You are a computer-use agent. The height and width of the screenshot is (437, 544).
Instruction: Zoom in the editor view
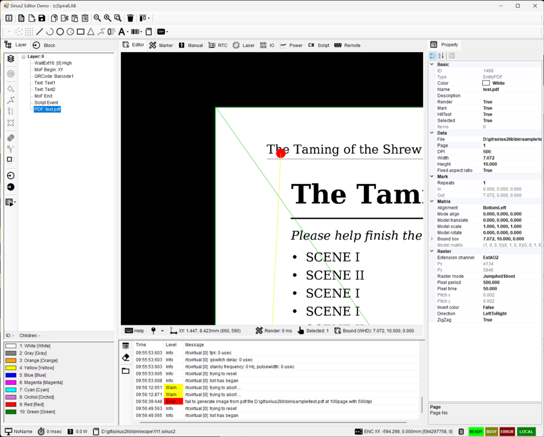click(108, 18)
